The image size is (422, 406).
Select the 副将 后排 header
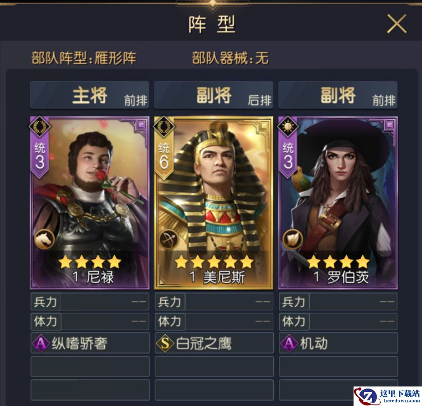(x=214, y=95)
